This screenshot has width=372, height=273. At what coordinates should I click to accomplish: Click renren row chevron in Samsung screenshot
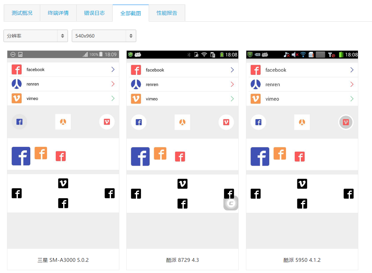tap(113, 84)
